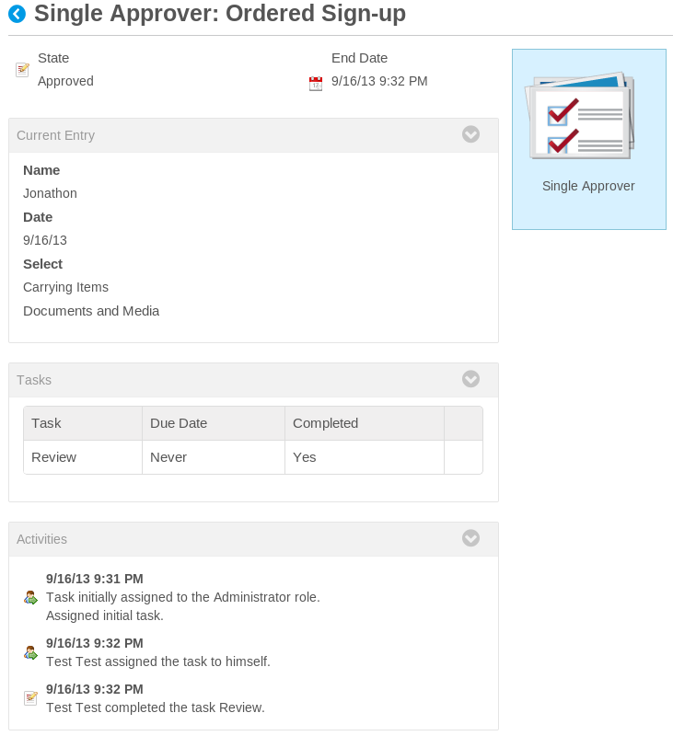The width and height of the screenshot is (673, 736).
Task: Click icon beside 'Task initially assigned' activity
Action: pyautogui.click(x=30, y=597)
